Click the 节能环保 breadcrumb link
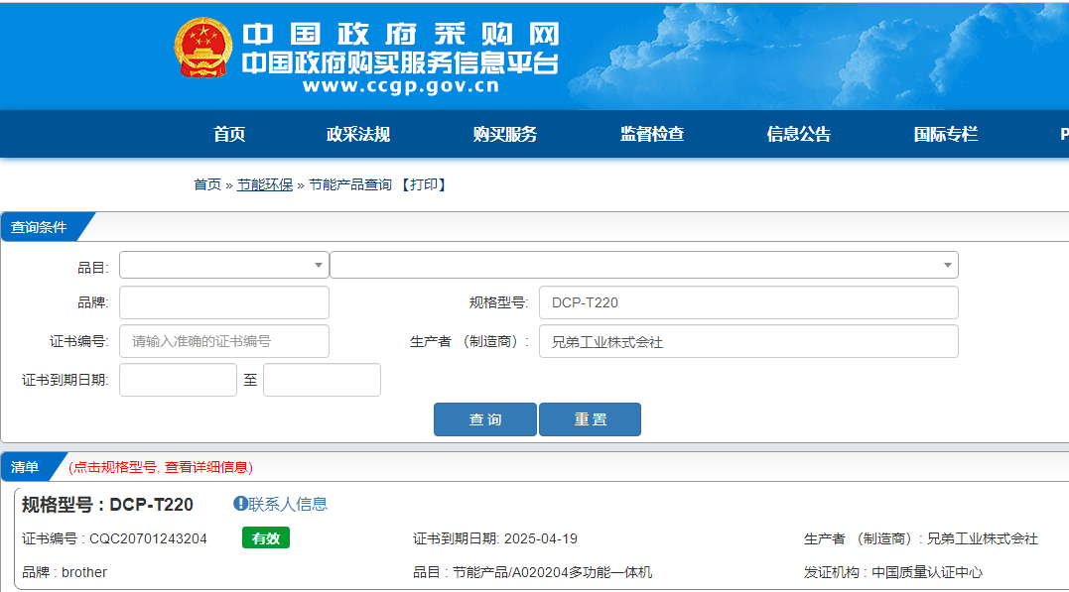 click(x=265, y=184)
